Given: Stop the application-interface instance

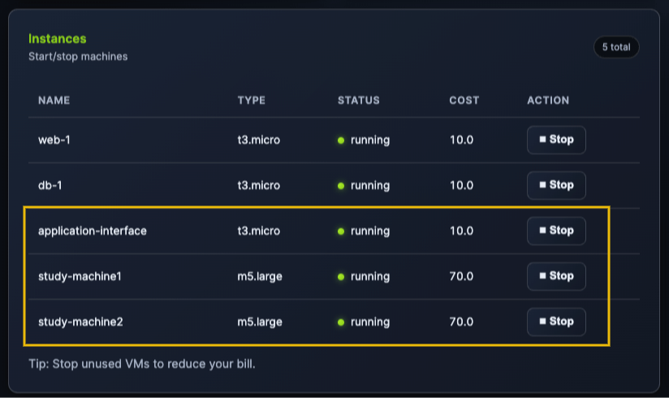Looking at the screenshot, I should (x=556, y=231).
